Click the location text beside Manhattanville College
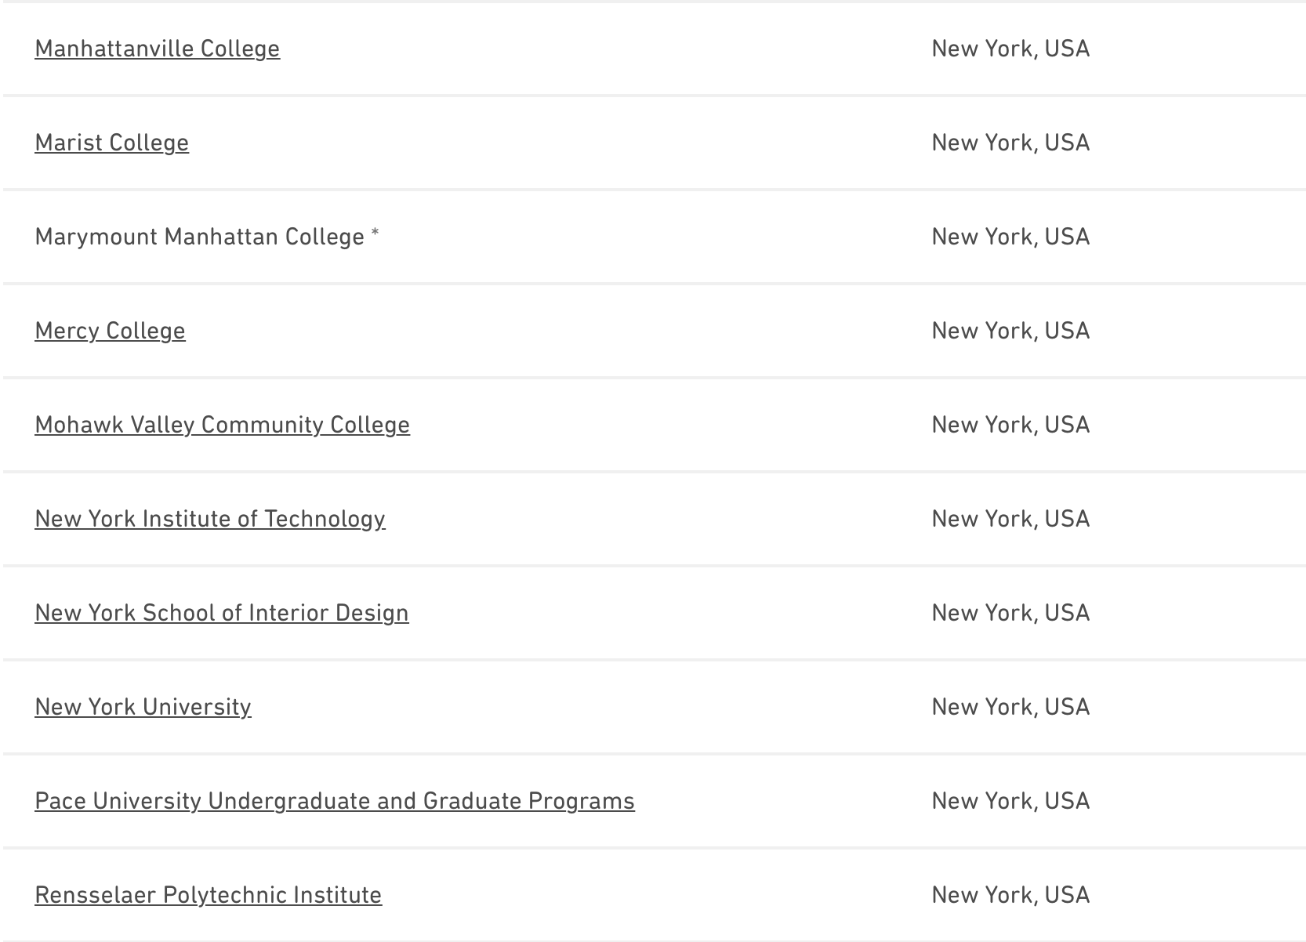The image size is (1306, 942). click(x=1010, y=49)
